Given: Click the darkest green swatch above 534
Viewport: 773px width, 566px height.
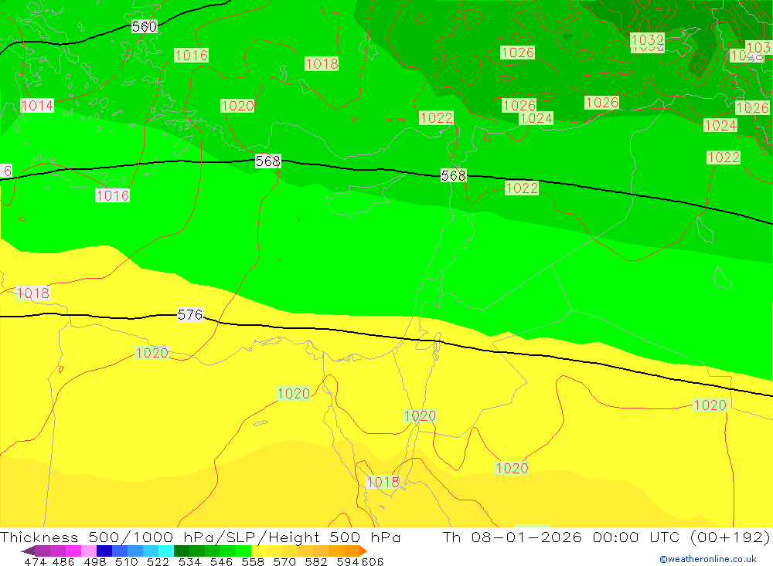Looking at the screenshot, I should coord(182,551).
